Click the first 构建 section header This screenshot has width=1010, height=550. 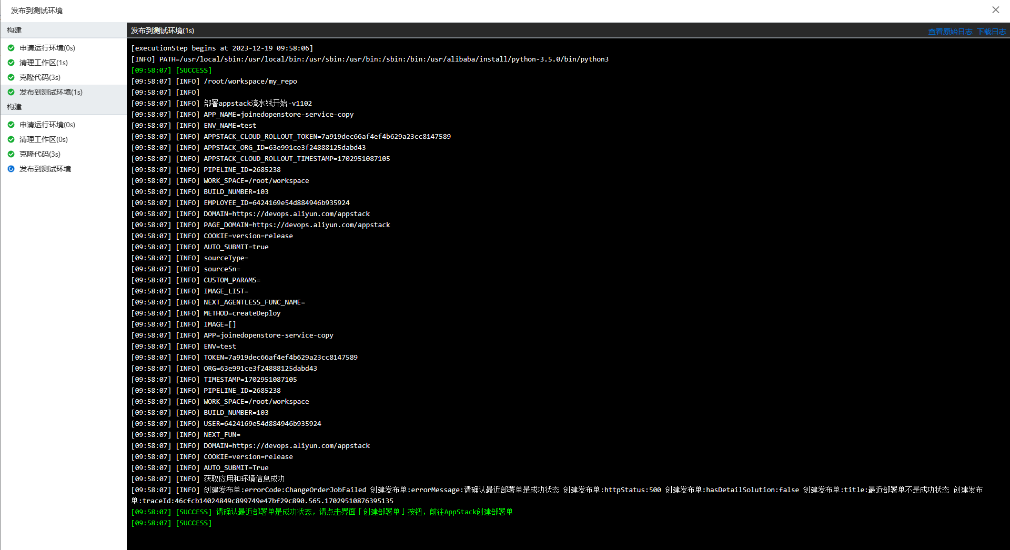pos(14,30)
